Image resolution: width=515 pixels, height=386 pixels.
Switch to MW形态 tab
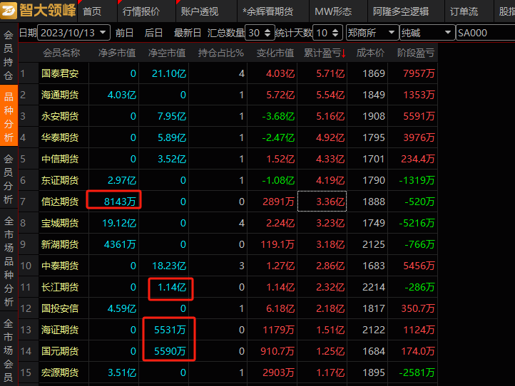[333, 12]
